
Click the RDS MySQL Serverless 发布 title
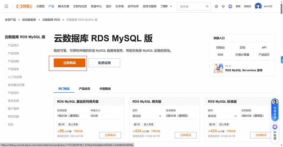point(244,70)
